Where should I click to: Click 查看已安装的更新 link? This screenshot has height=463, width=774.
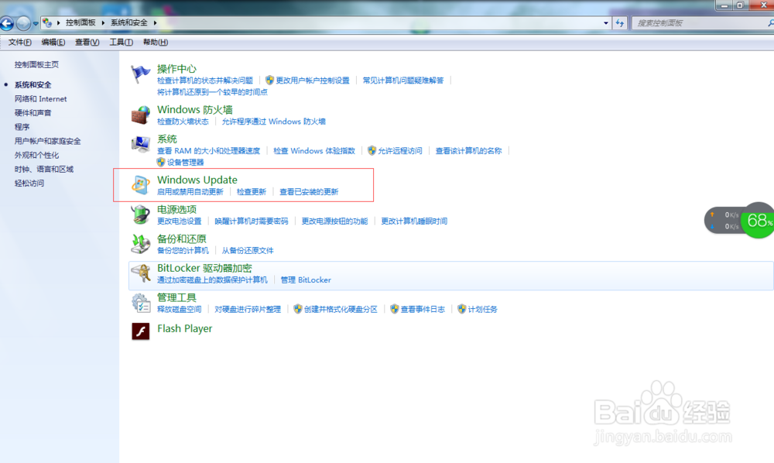click(309, 191)
